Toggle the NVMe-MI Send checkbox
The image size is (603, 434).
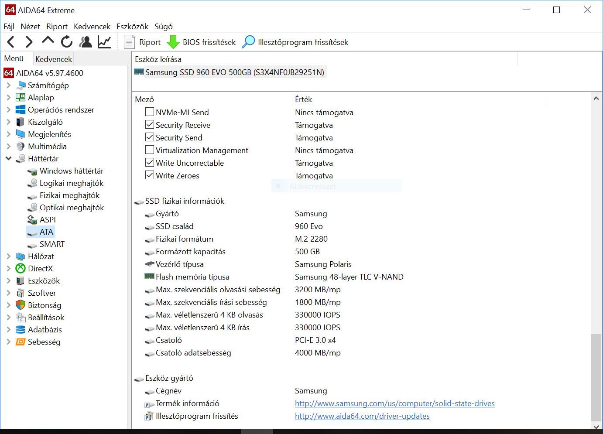click(150, 112)
